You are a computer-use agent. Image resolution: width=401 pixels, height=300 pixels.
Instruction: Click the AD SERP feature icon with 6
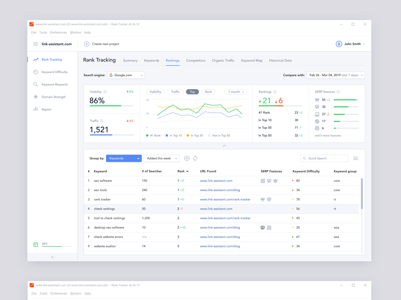tap(317, 128)
